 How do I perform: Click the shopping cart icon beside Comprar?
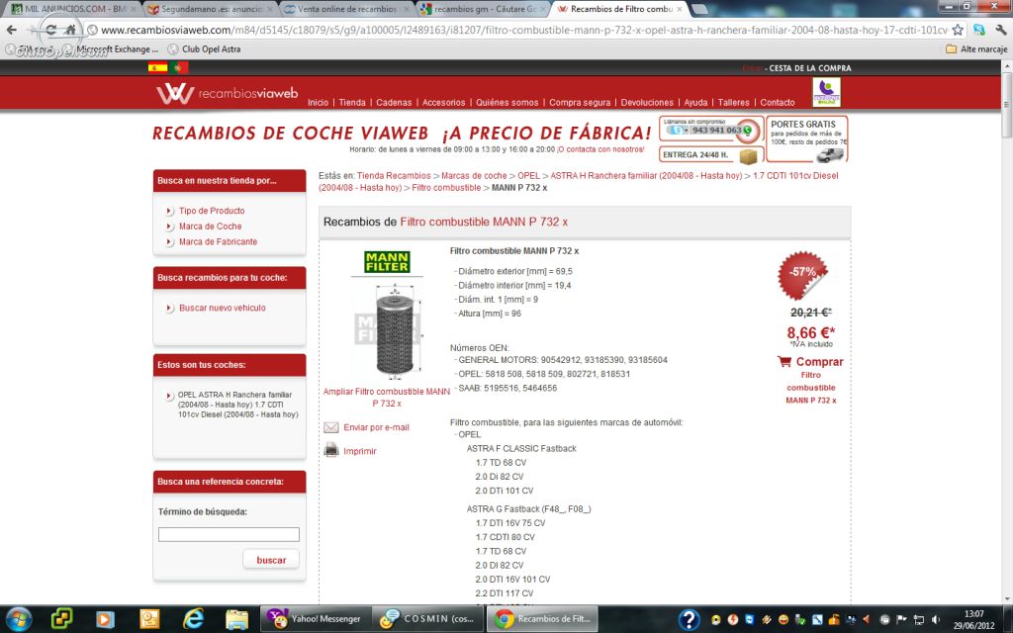tap(784, 362)
